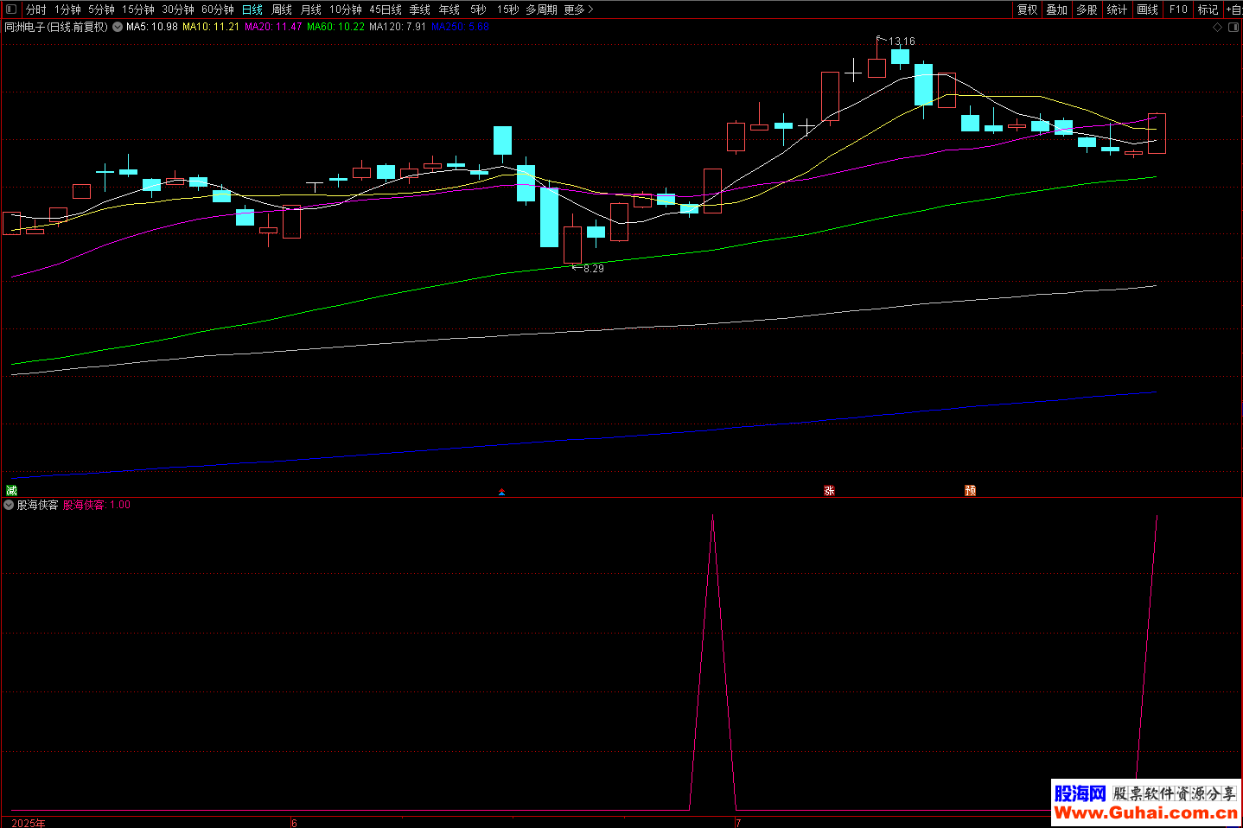The image size is (1243, 828).
Task: Click the 8.29 low price label
Action: coord(594,269)
